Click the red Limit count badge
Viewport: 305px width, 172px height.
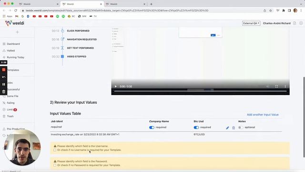(15, 109)
